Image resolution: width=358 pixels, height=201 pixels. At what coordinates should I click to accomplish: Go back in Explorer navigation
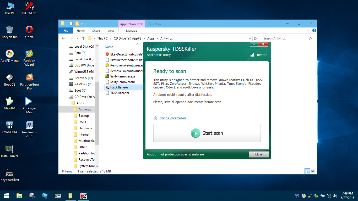pos(63,38)
